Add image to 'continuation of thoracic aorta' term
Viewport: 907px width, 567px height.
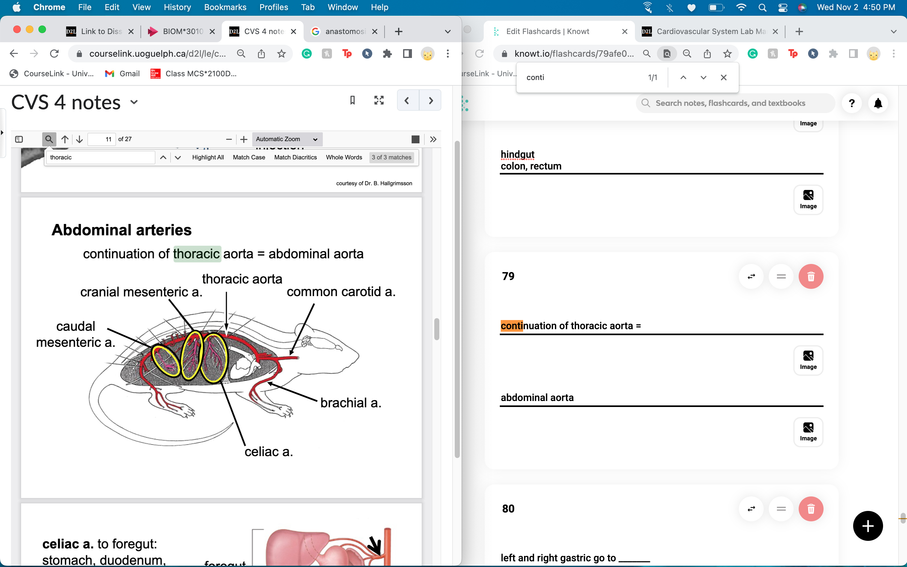click(x=808, y=360)
